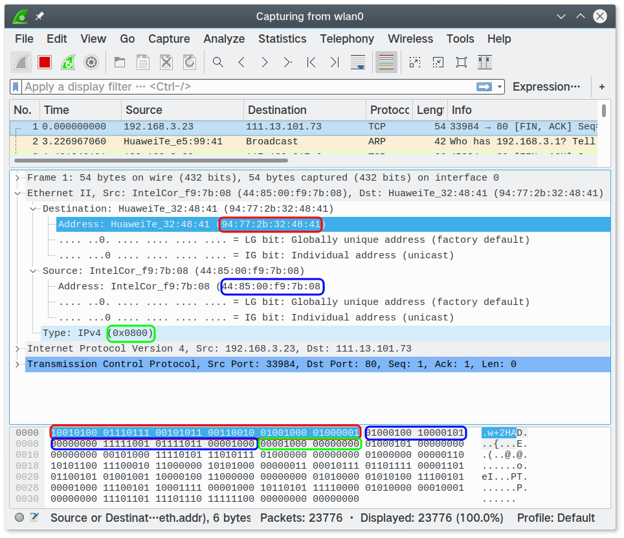Add a filter button with plus
Viewport: 624px width, 538px height.
[602, 87]
